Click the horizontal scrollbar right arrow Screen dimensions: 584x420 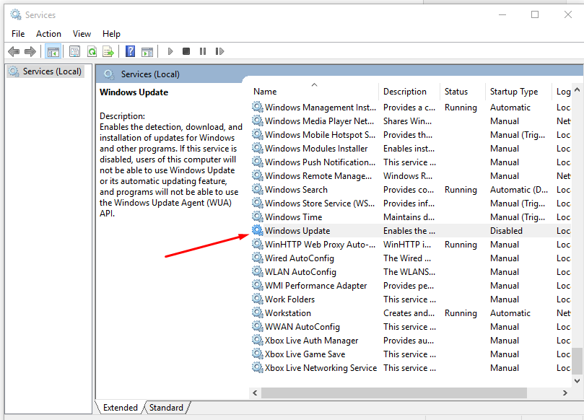point(565,393)
